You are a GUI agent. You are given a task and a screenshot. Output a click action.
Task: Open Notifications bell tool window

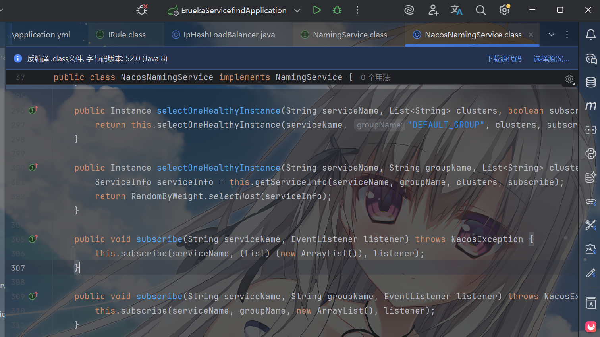pyautogui.click(x=591, y=35)
